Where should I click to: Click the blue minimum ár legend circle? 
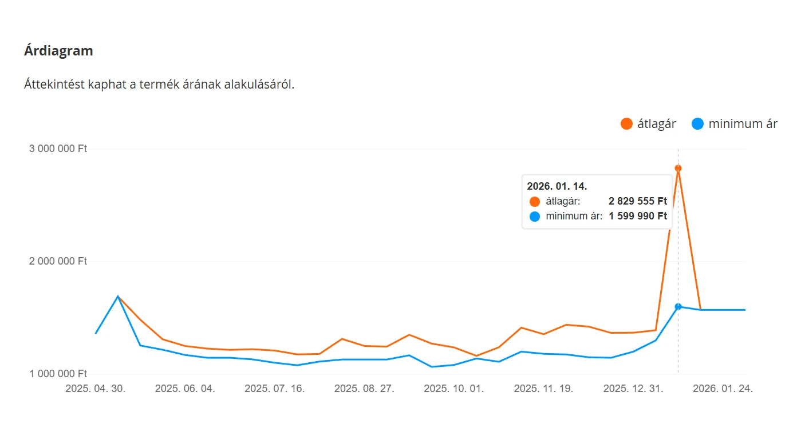(x=697, y=123)
